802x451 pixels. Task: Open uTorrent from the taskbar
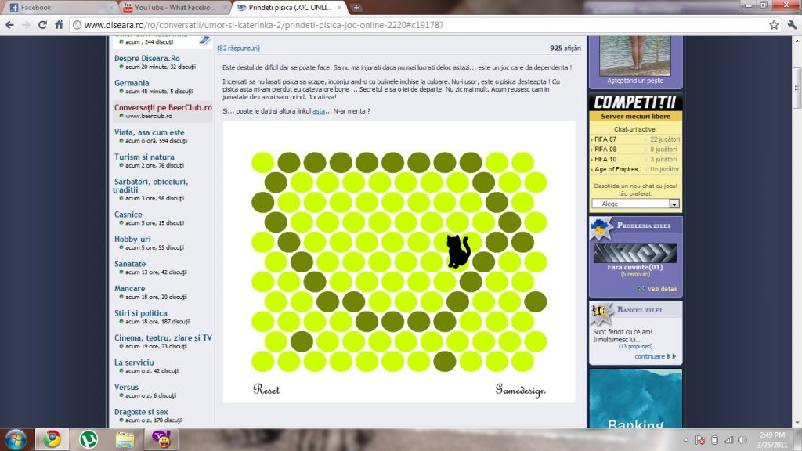coord(89,439)
